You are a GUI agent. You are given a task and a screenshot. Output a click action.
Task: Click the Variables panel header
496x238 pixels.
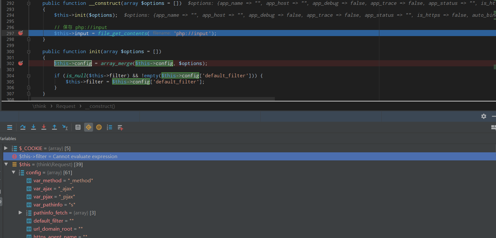coord(8,138)
